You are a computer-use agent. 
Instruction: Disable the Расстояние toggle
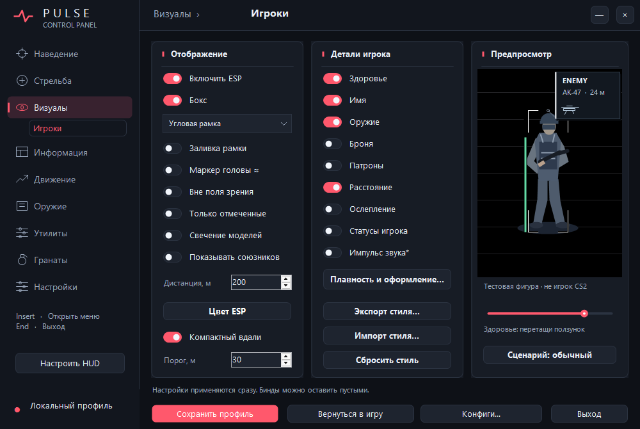(x=332, y=187)
